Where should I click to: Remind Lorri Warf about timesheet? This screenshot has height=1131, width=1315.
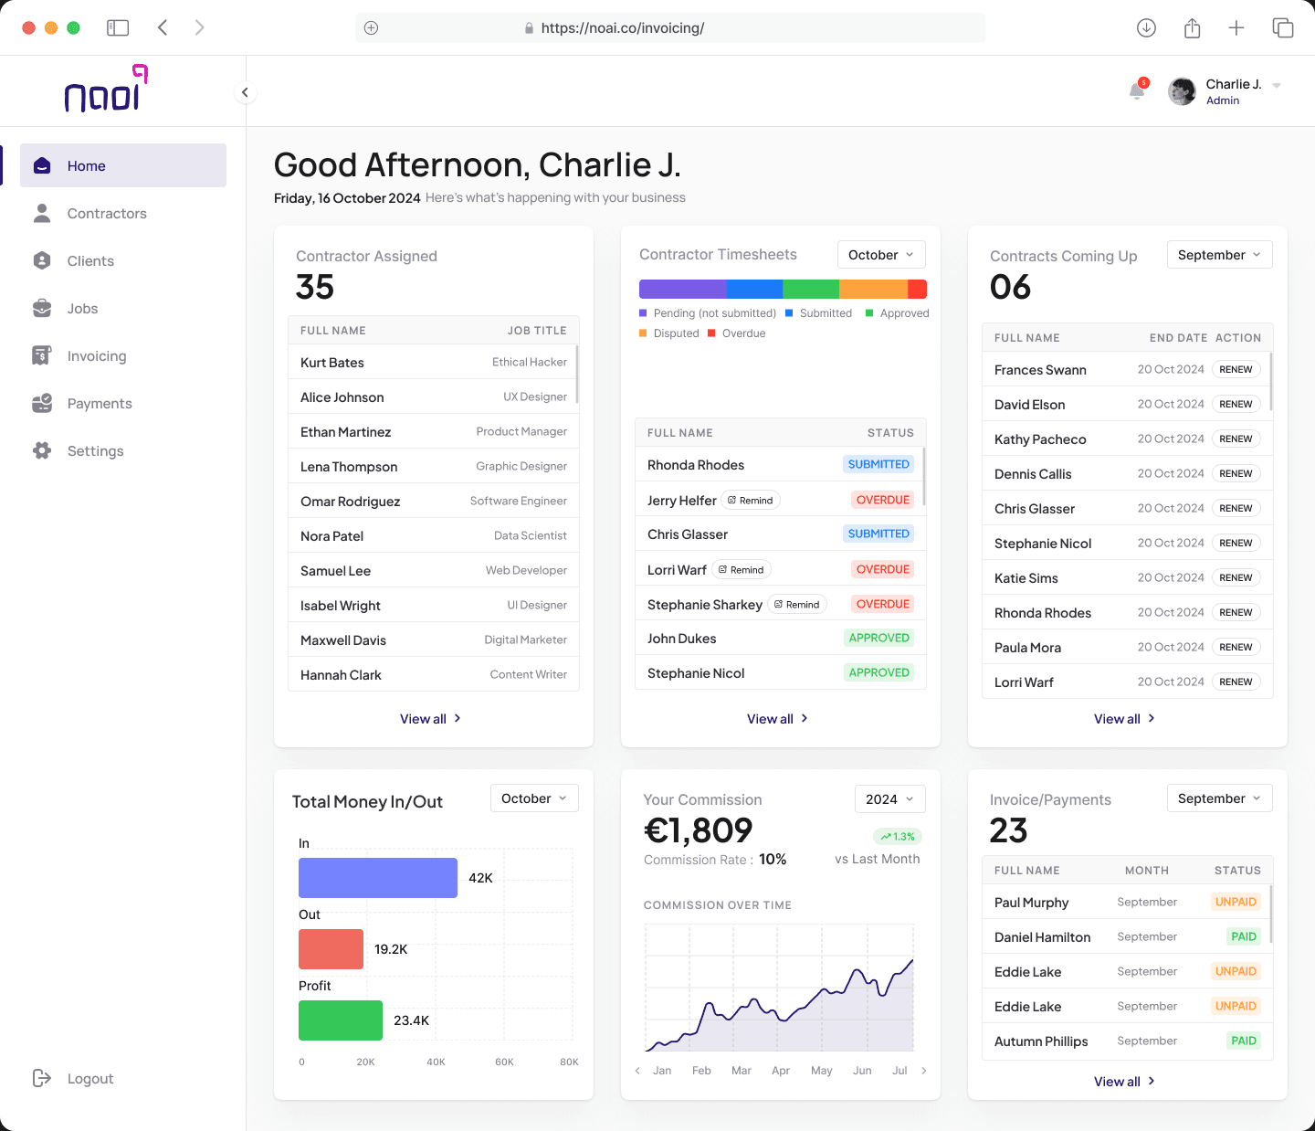(741, 569)
